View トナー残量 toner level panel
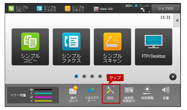The height and width of the screenshot is (110, 187). click(x=33, y=95)
